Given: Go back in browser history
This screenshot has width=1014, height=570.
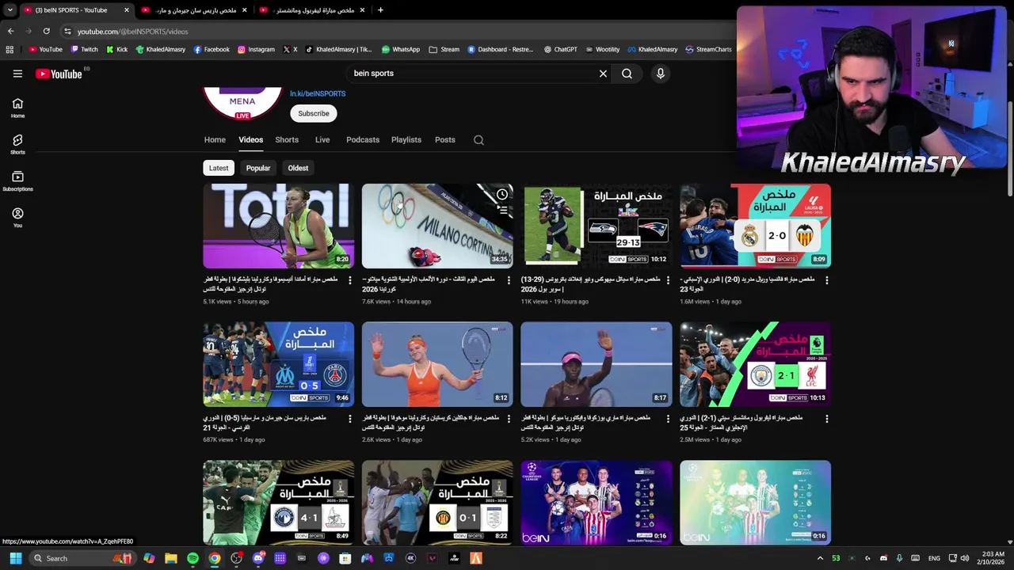Looking at the screenshot, I should 10,32.
